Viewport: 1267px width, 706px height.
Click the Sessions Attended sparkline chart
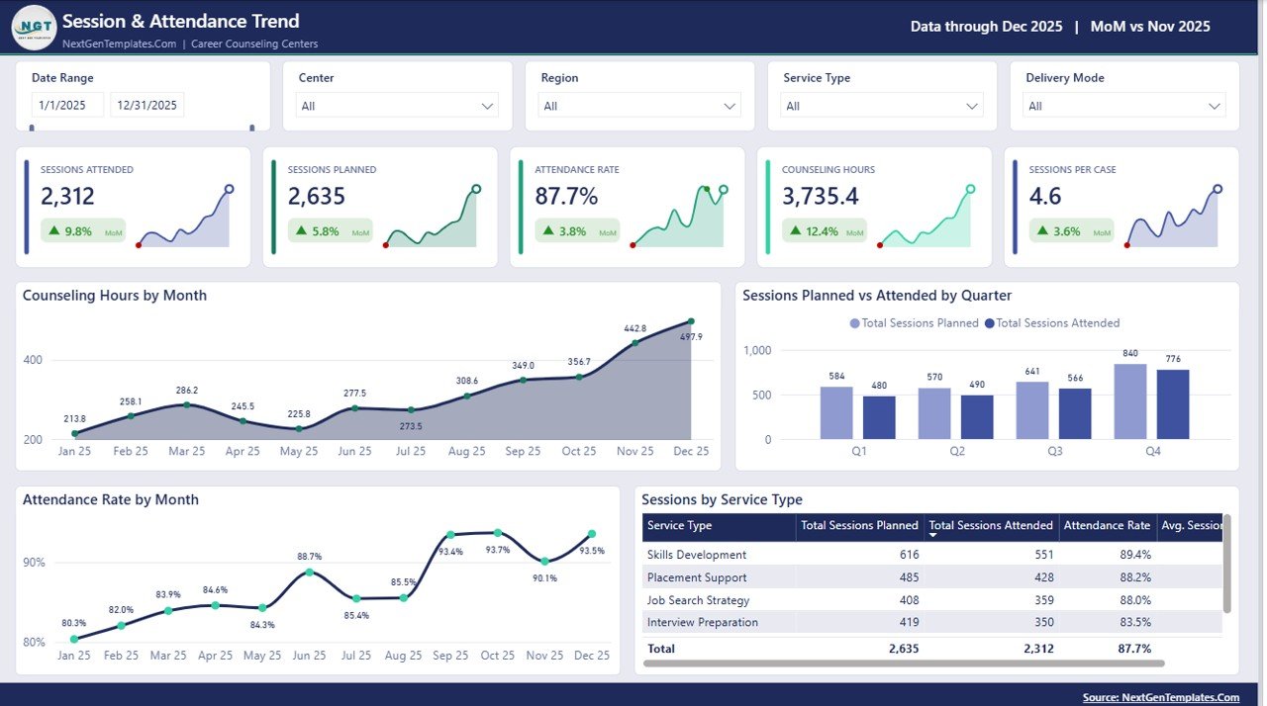[184, 217]
